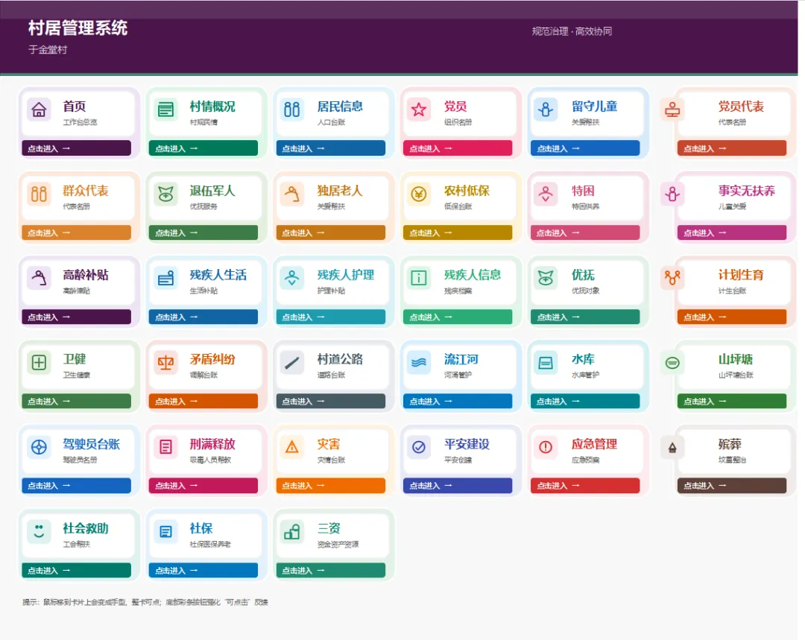This screenshot has height=640, width=805.
Task: Click the 高龄补贴 icon
Action: tap(39, 278)
